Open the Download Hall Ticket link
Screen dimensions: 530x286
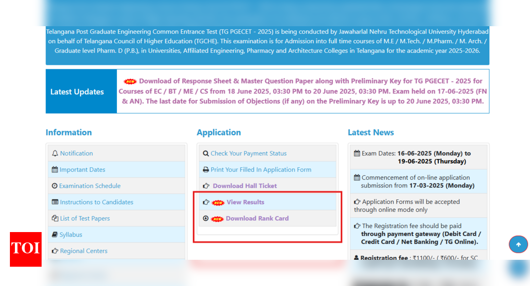click(245, 186)
